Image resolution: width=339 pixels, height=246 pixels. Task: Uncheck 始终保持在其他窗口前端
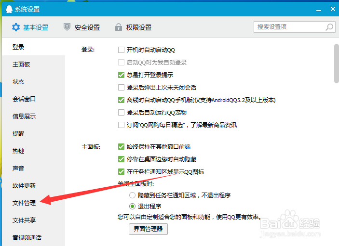pyautogui.click(x=121, y=147)
